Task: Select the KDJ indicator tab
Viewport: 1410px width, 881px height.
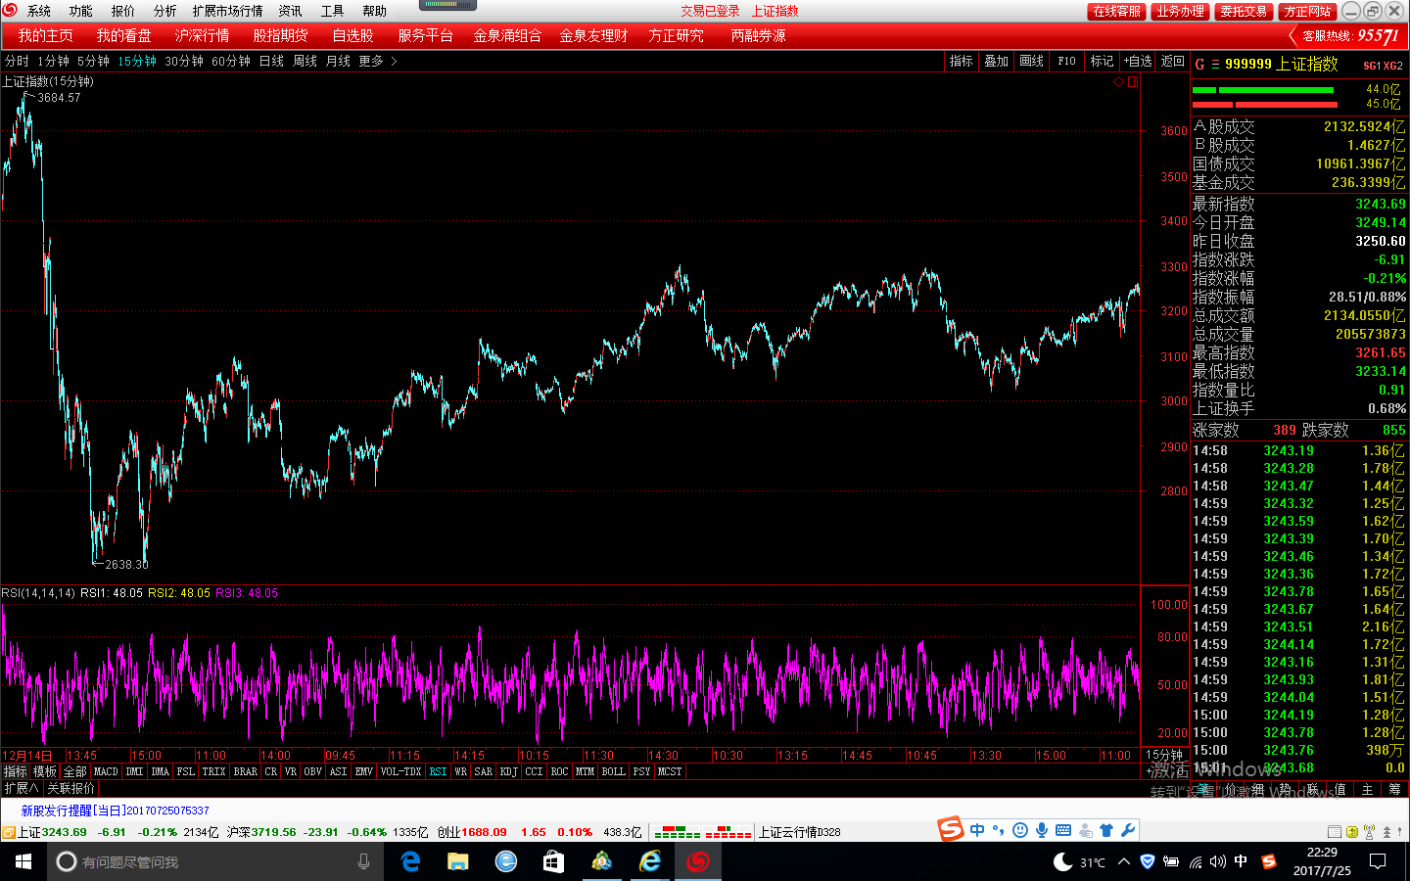Action: point(508,771)
